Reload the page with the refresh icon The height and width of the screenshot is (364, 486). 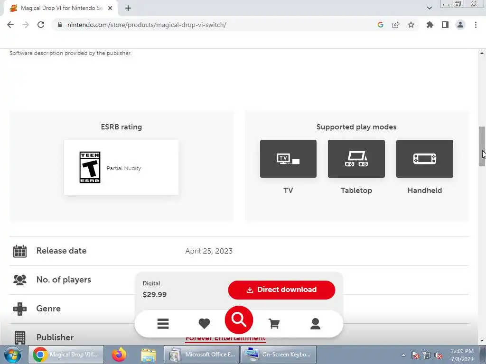pos(41,25)
